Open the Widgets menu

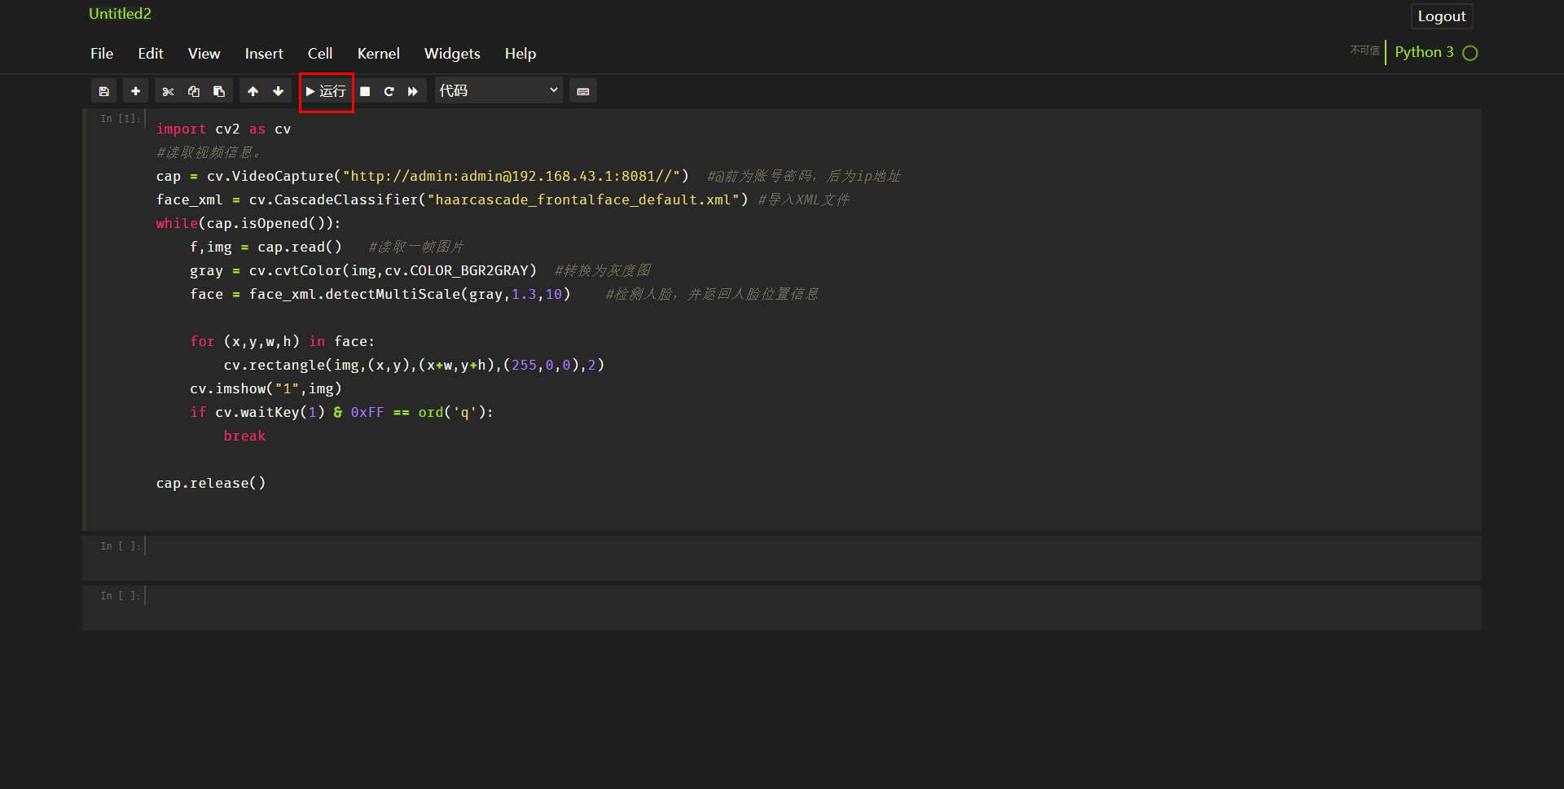[x=452, y=54]
